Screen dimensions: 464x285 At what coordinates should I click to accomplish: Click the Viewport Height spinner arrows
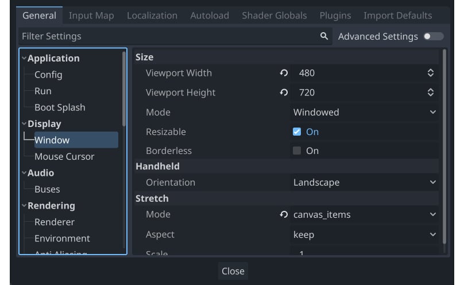point(431,93)
